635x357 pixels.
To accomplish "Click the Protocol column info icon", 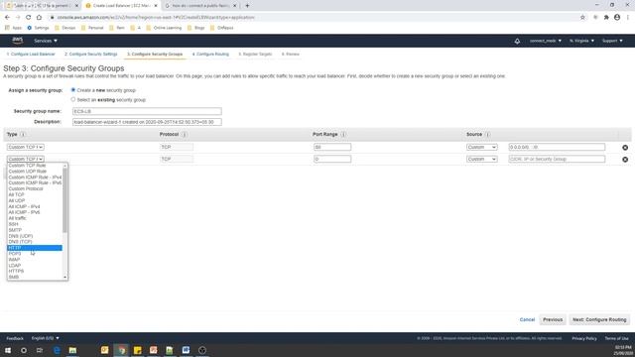I will click(x=184, y=135).
